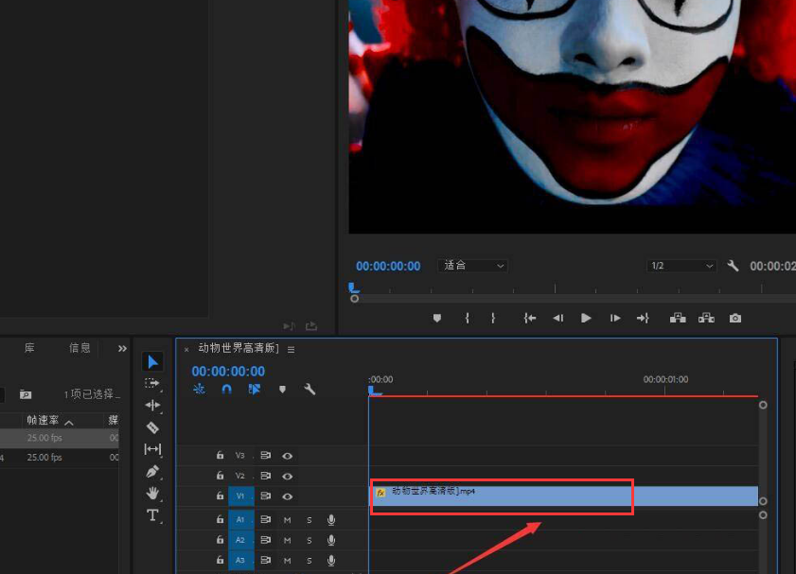Select the Hand tool
This screenshot has height=574, width=796.
point(152,493)
